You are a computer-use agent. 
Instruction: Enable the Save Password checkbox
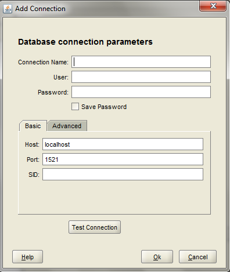point(75,107)
